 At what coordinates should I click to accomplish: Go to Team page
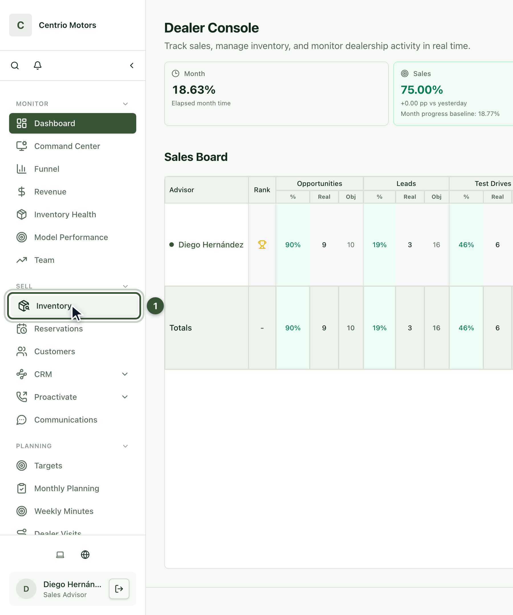73,260
